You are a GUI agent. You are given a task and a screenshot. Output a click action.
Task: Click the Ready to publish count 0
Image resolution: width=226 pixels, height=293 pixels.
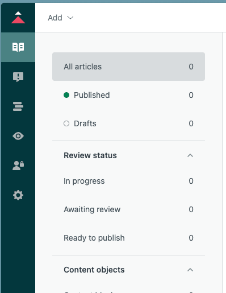[x=191, y=238]
